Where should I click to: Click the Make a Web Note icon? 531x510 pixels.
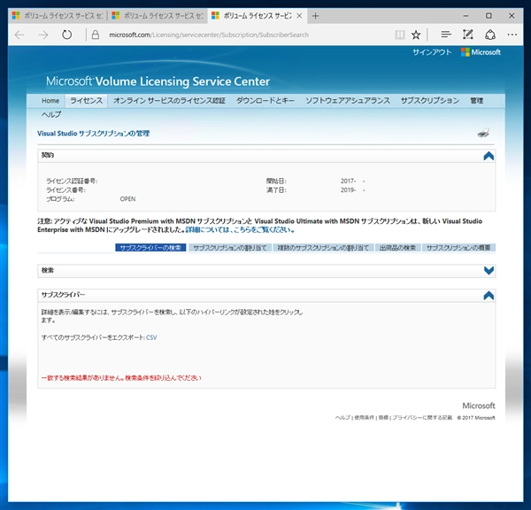coord(467,35)
